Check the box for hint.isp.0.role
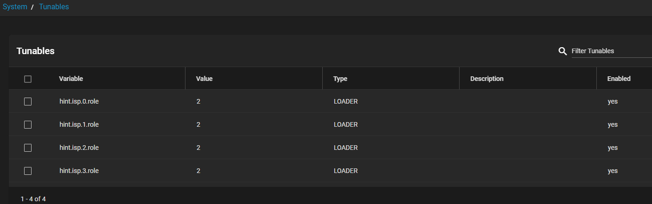 point(28,102)
